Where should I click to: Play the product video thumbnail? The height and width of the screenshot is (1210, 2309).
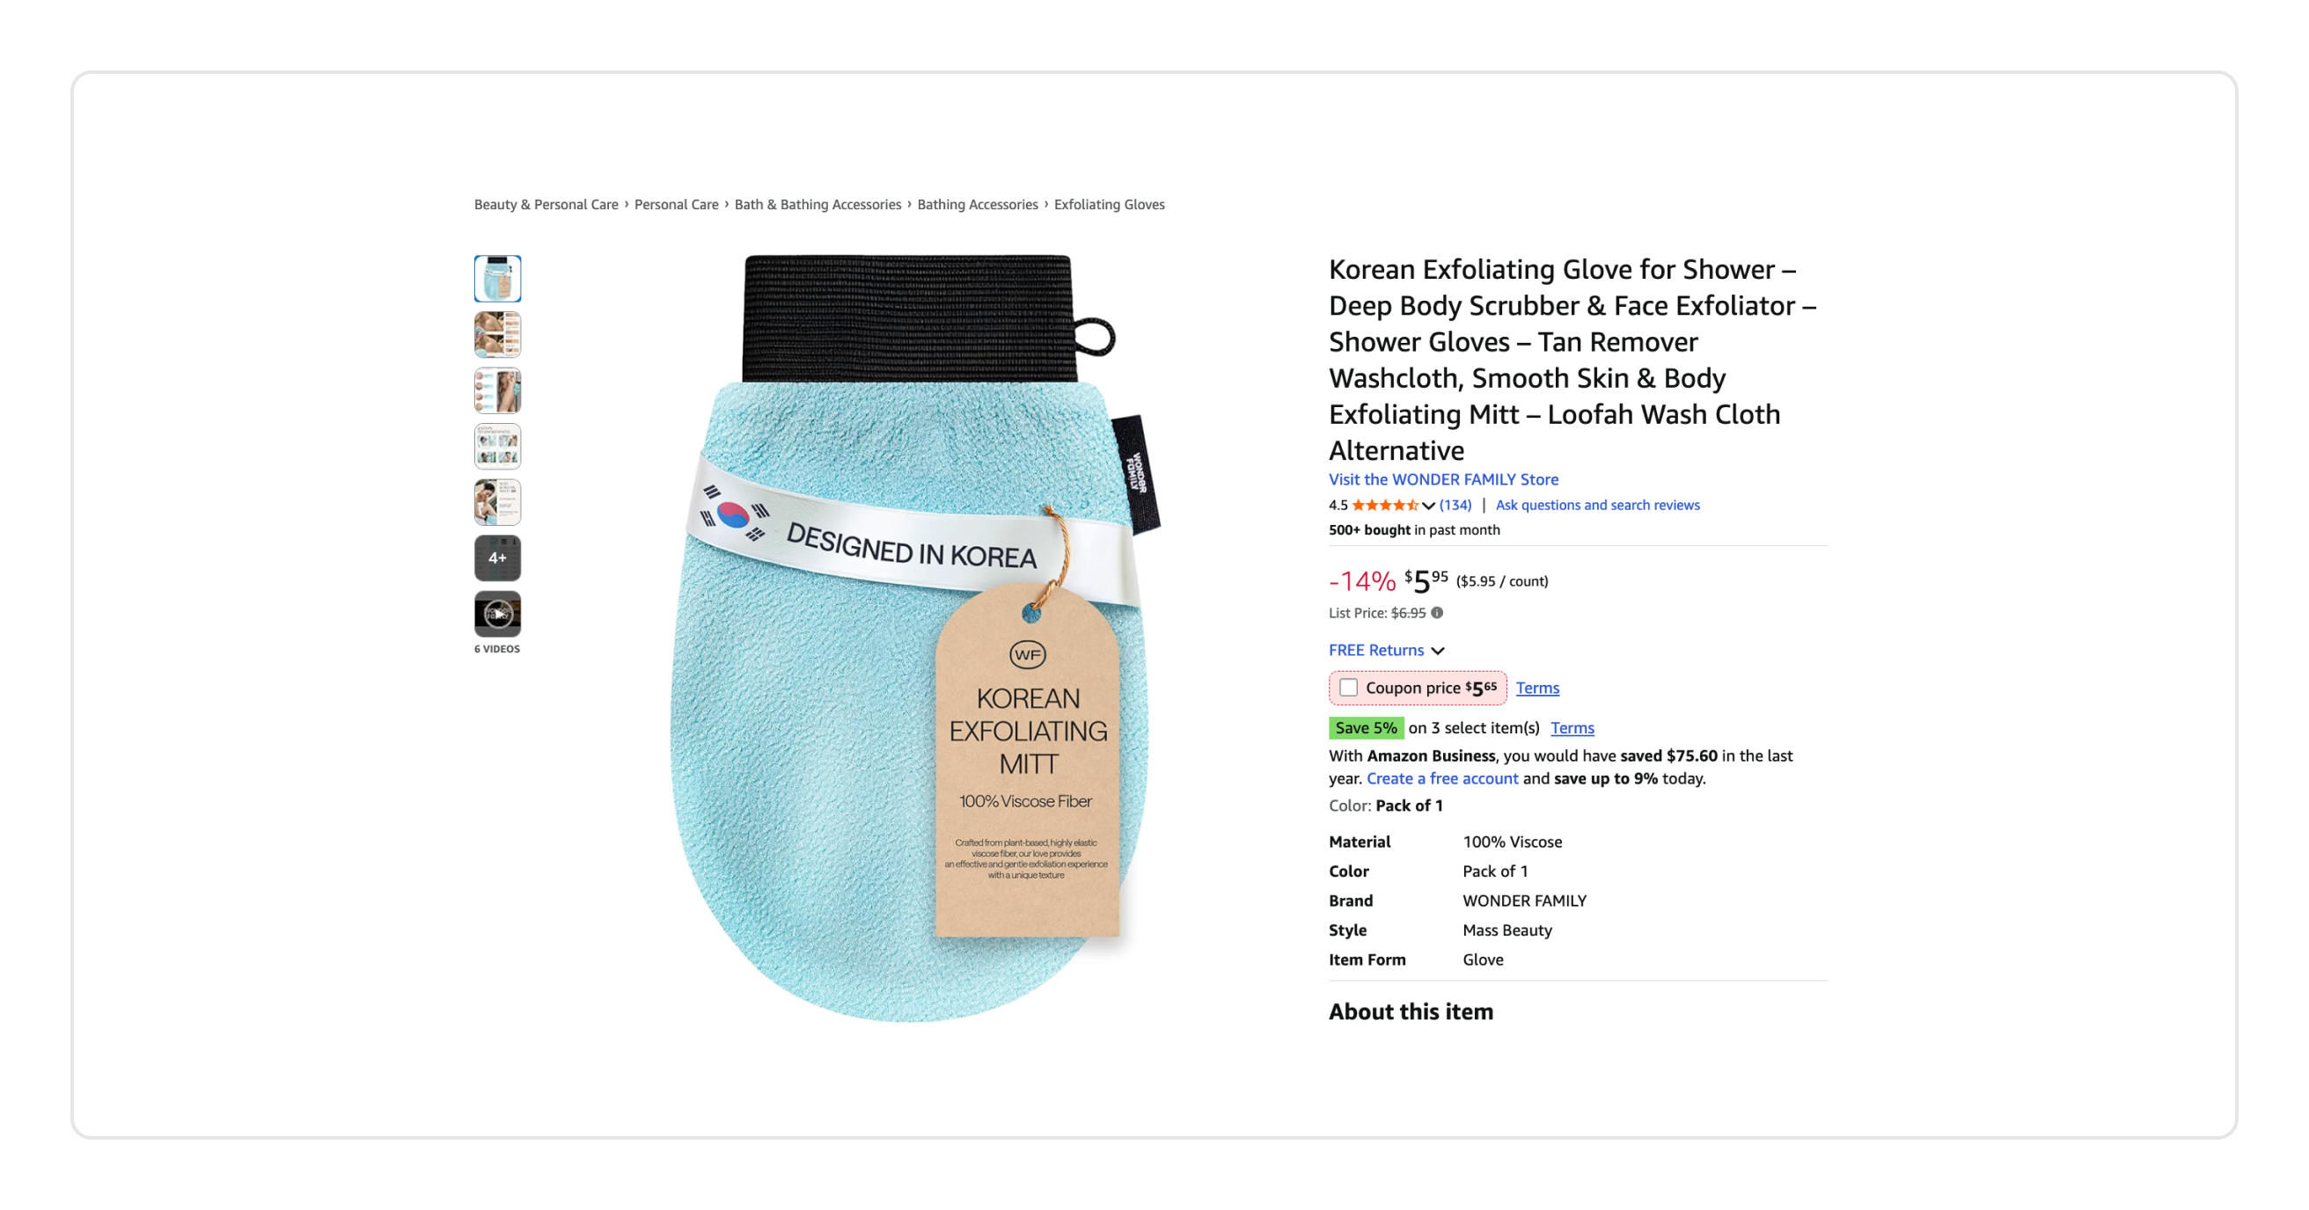point(497,614)
